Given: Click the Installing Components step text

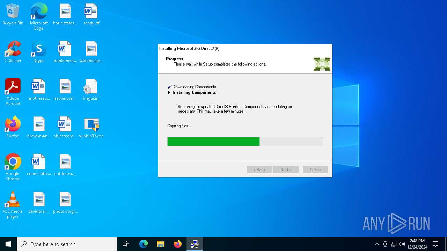Looking at the screenshot, I should [x=194, y=92].
